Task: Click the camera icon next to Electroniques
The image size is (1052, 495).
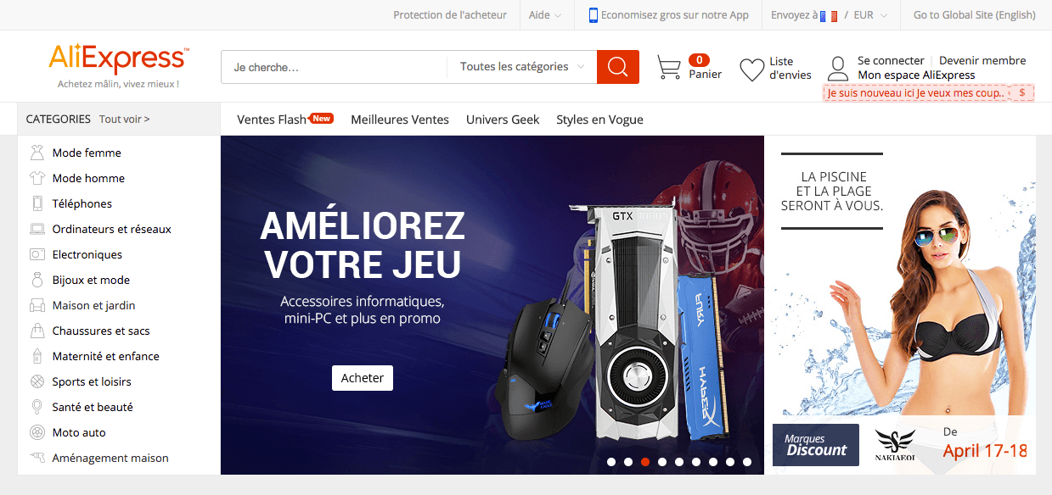Action: coord(37,254)
